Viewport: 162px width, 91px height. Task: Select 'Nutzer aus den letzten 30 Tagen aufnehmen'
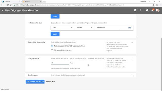tap(52, 46)
